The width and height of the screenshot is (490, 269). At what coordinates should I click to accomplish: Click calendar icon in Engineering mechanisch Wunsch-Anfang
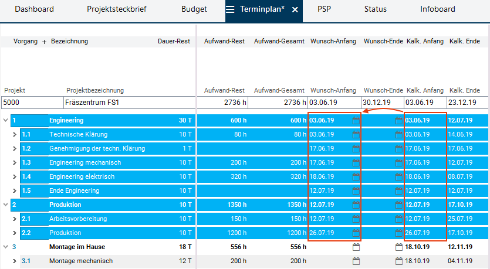point(355,163)
